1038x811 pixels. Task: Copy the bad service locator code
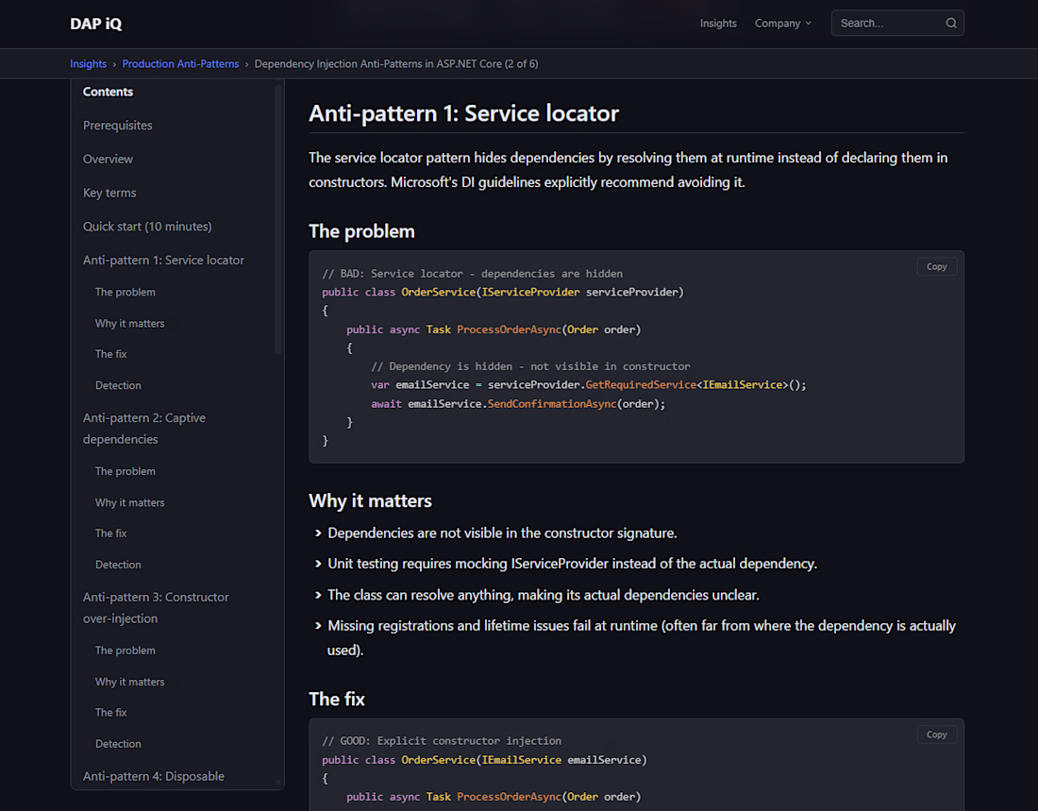click(x=936, y=267)
